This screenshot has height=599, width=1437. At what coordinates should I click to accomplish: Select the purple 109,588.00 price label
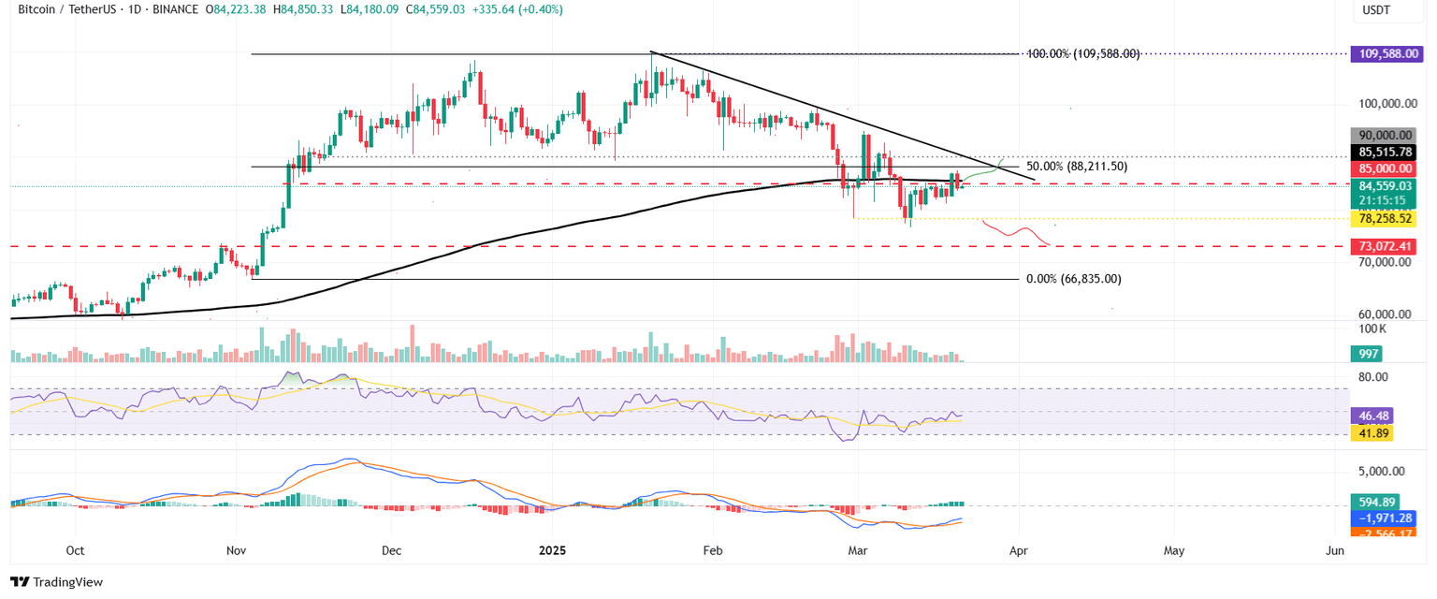tap(1387, 53)
